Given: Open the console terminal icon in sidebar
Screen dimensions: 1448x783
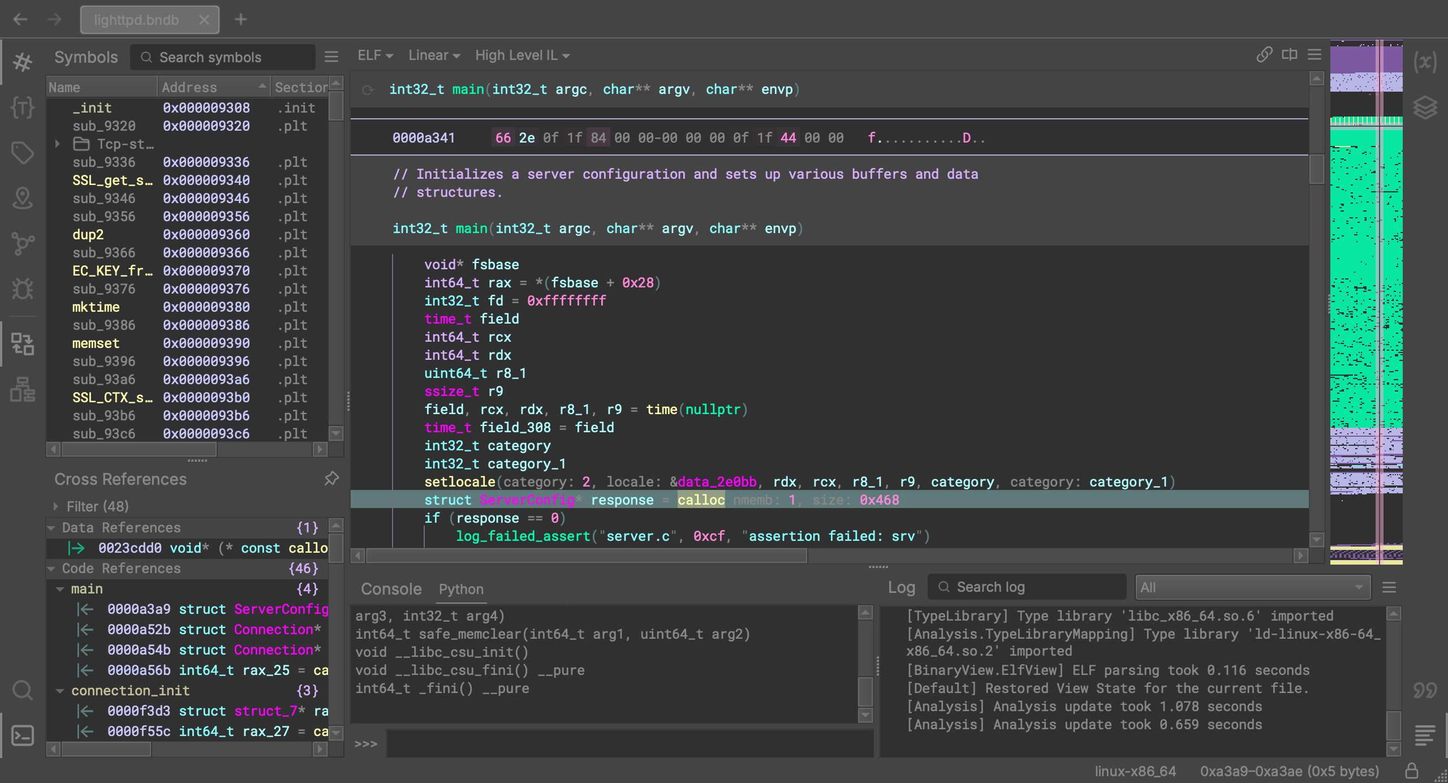Looking at the screenshot, I should click(x=23, y=735).
